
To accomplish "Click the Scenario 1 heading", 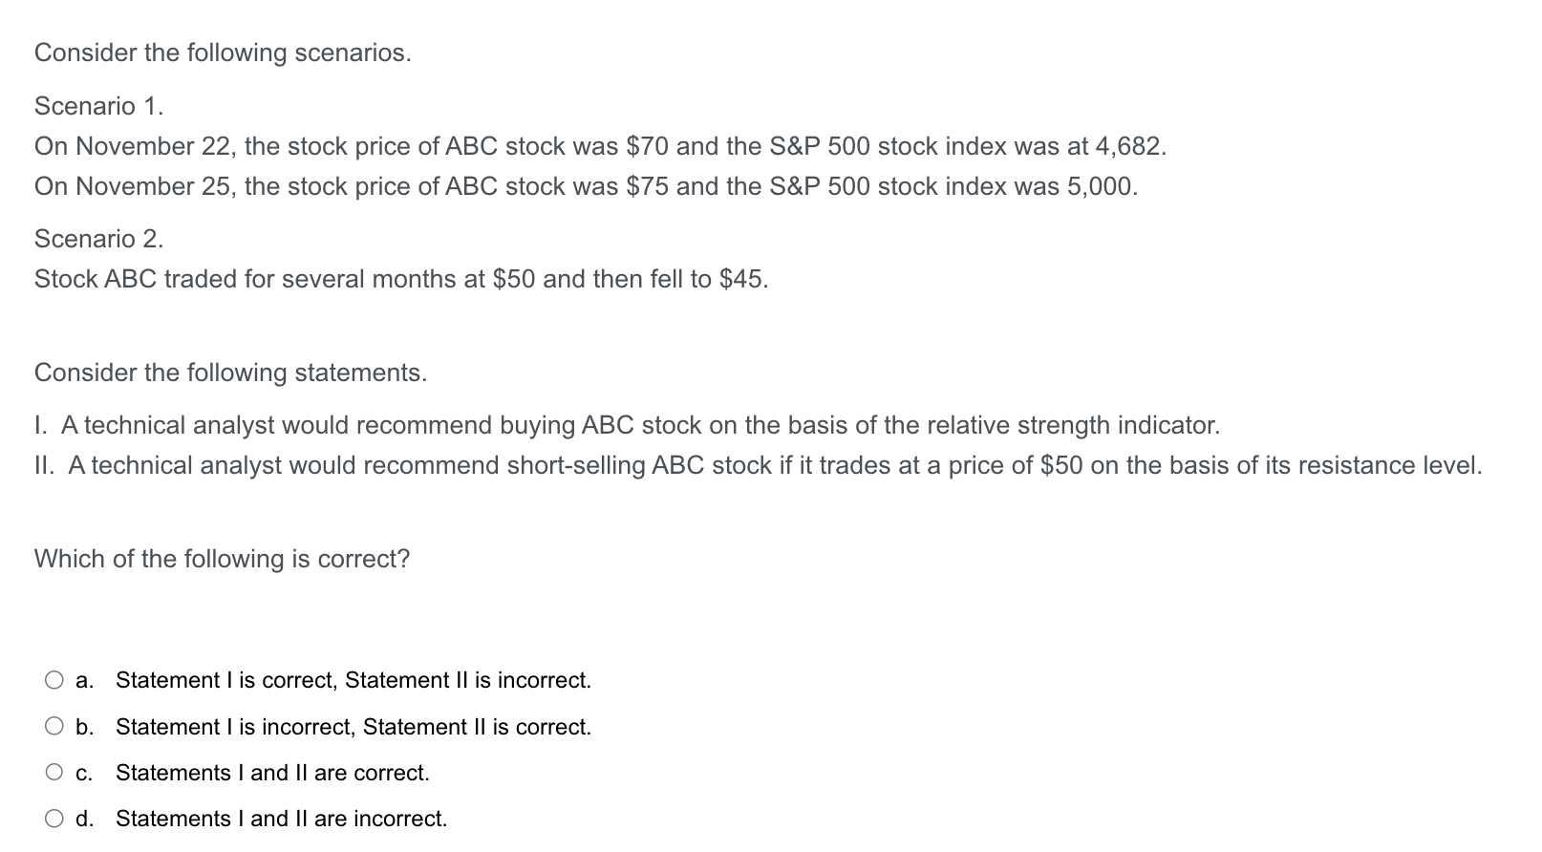I will pos(98,106).
